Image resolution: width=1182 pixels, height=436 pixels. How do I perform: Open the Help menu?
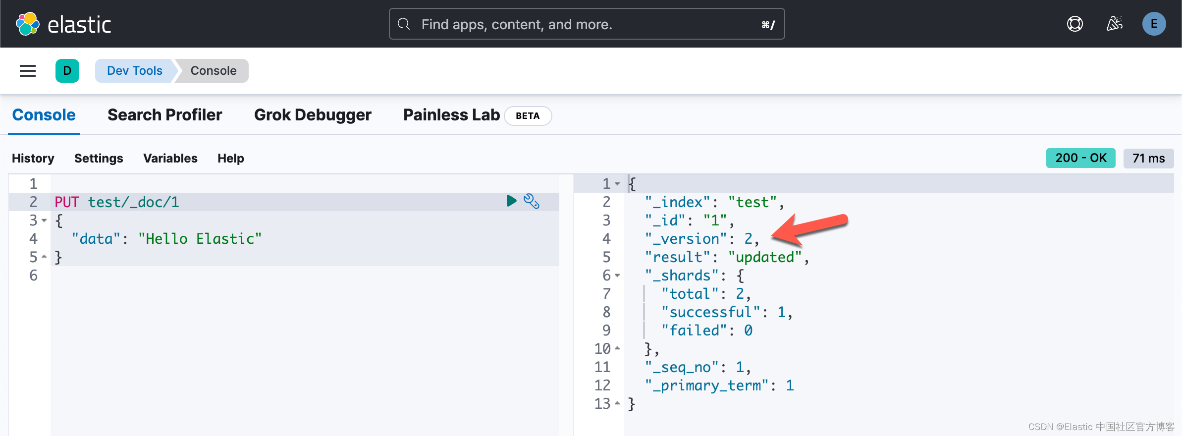231,158
